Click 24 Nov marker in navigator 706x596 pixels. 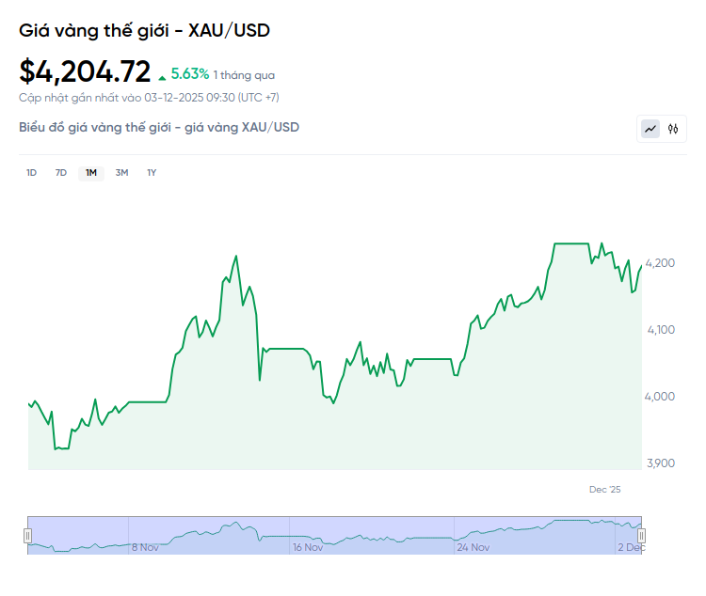[x=473, y=547]
